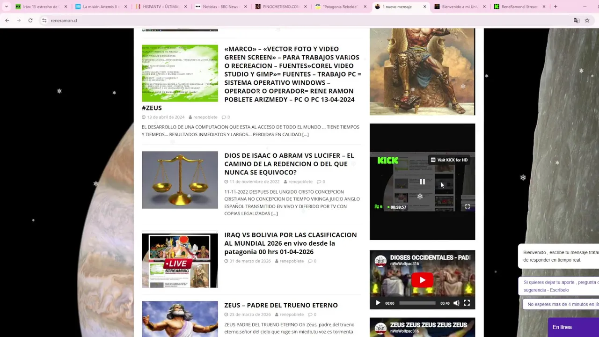Open the 'ZEUS ZEUS ZEUS ZEUS' video title
Screen dimensions: 599x337
tap(429, 325)
